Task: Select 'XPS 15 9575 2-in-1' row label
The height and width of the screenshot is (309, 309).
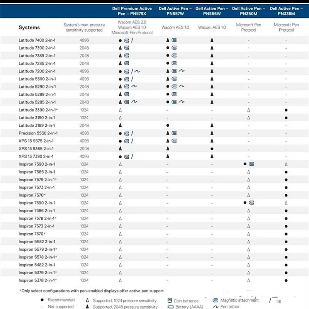Action: click(x=36, y=141)
